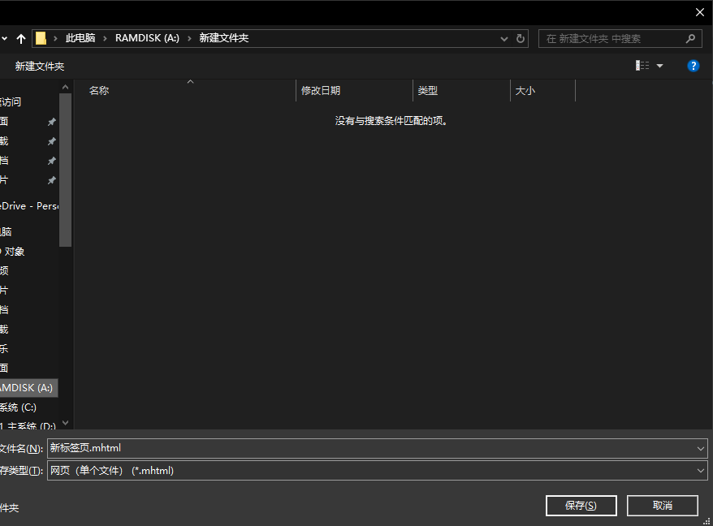The height and width of the screenshot is (526, 713).
Task: Click the up-one-level arrow button
Action: [x=21, y=38]
